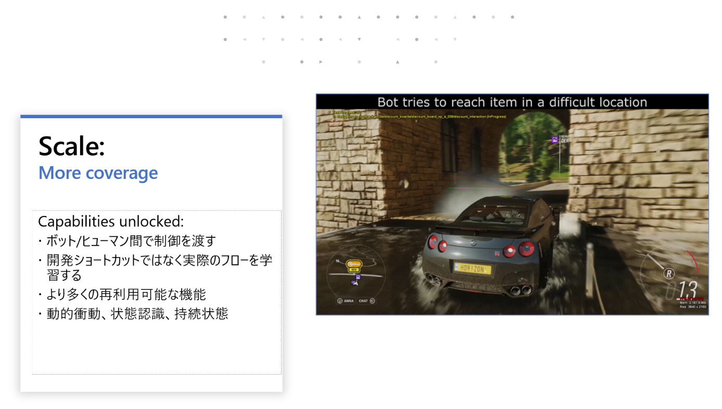Click the bullet "より多くの再利用可能な機能"
The height and width of the screenshot is (409, 722).
coord(126,295)
